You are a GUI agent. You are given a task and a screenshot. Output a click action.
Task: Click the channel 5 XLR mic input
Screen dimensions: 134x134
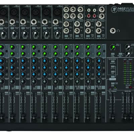[x=47, y=12]
